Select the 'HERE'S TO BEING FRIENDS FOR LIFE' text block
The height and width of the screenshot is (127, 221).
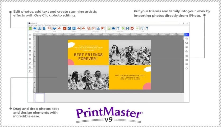(x=130, y=77)
